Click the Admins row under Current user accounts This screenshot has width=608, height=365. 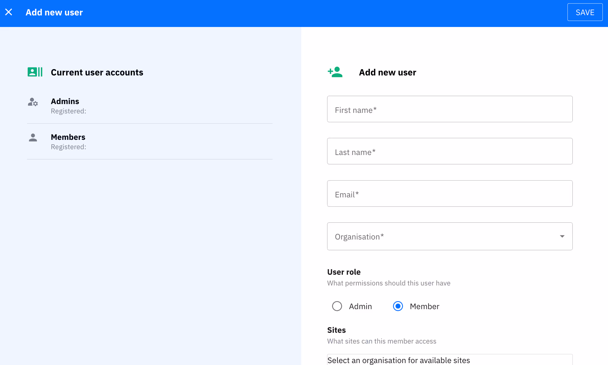tap(65, 101)
